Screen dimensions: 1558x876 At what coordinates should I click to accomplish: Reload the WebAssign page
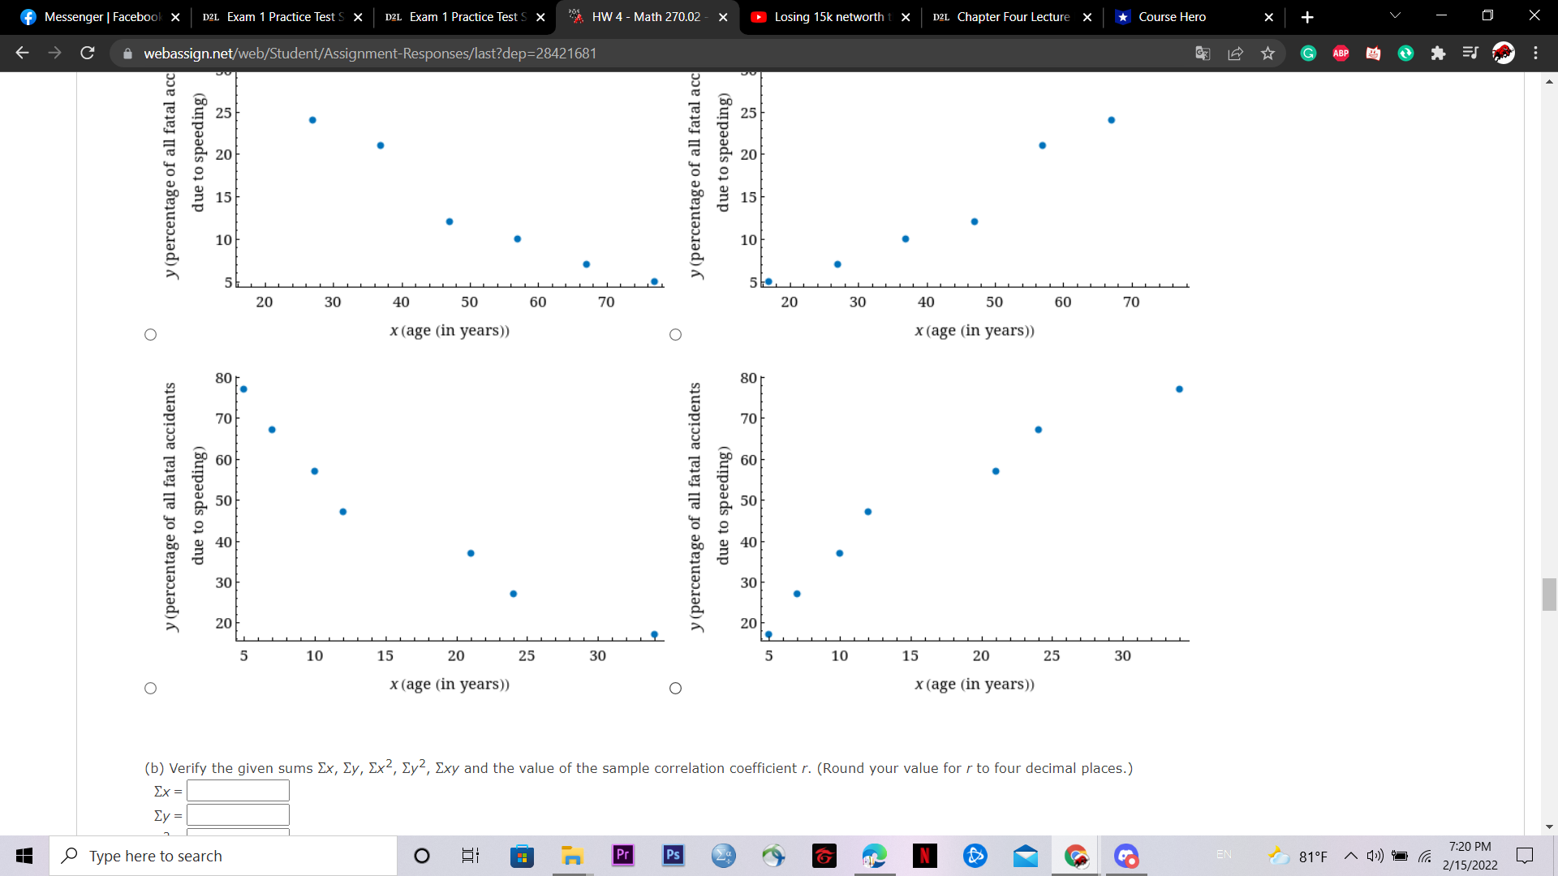tap(88, 54)
